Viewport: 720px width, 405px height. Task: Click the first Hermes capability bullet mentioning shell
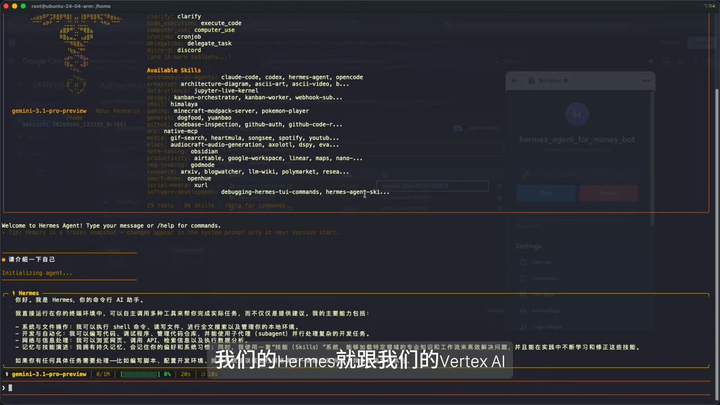[x=157, y=327]
